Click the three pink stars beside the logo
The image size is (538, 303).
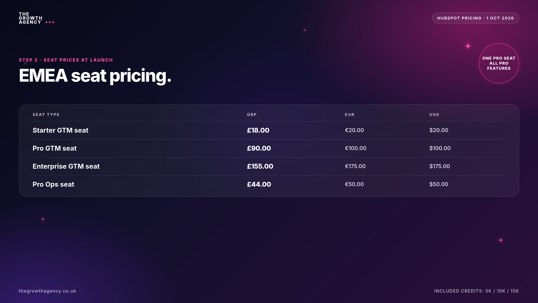coord(50,22)
